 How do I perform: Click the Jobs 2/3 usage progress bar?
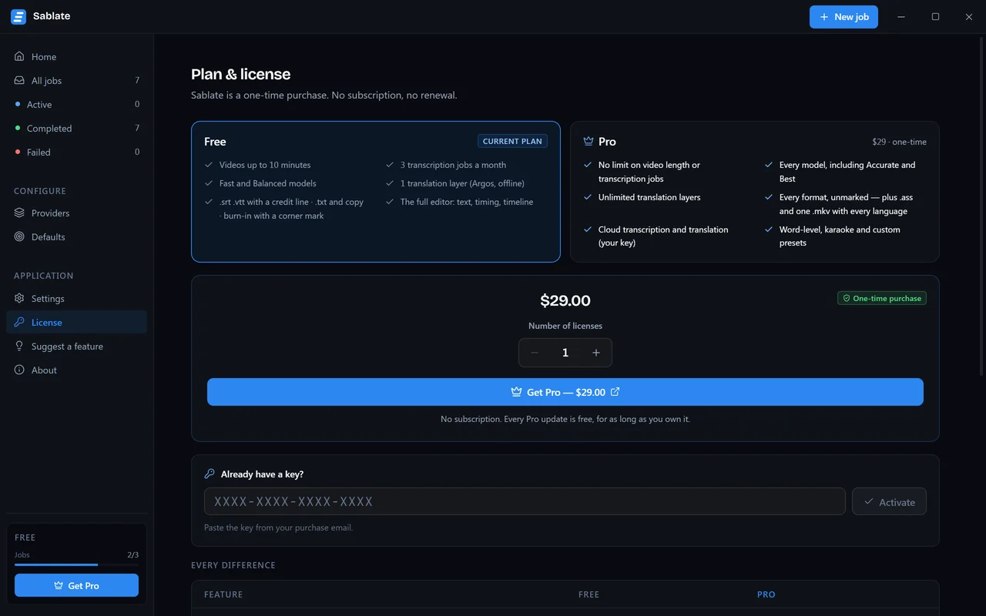coord(76,565)
